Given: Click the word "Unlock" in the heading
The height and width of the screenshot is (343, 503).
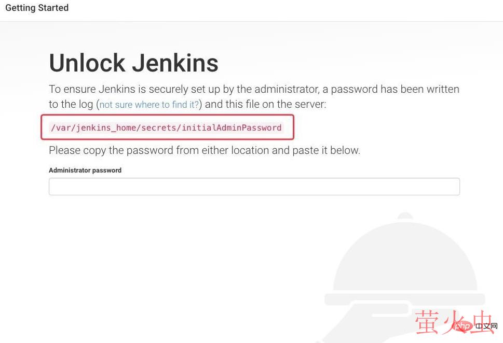Looking at the screenshot, I should pos(87,63).
